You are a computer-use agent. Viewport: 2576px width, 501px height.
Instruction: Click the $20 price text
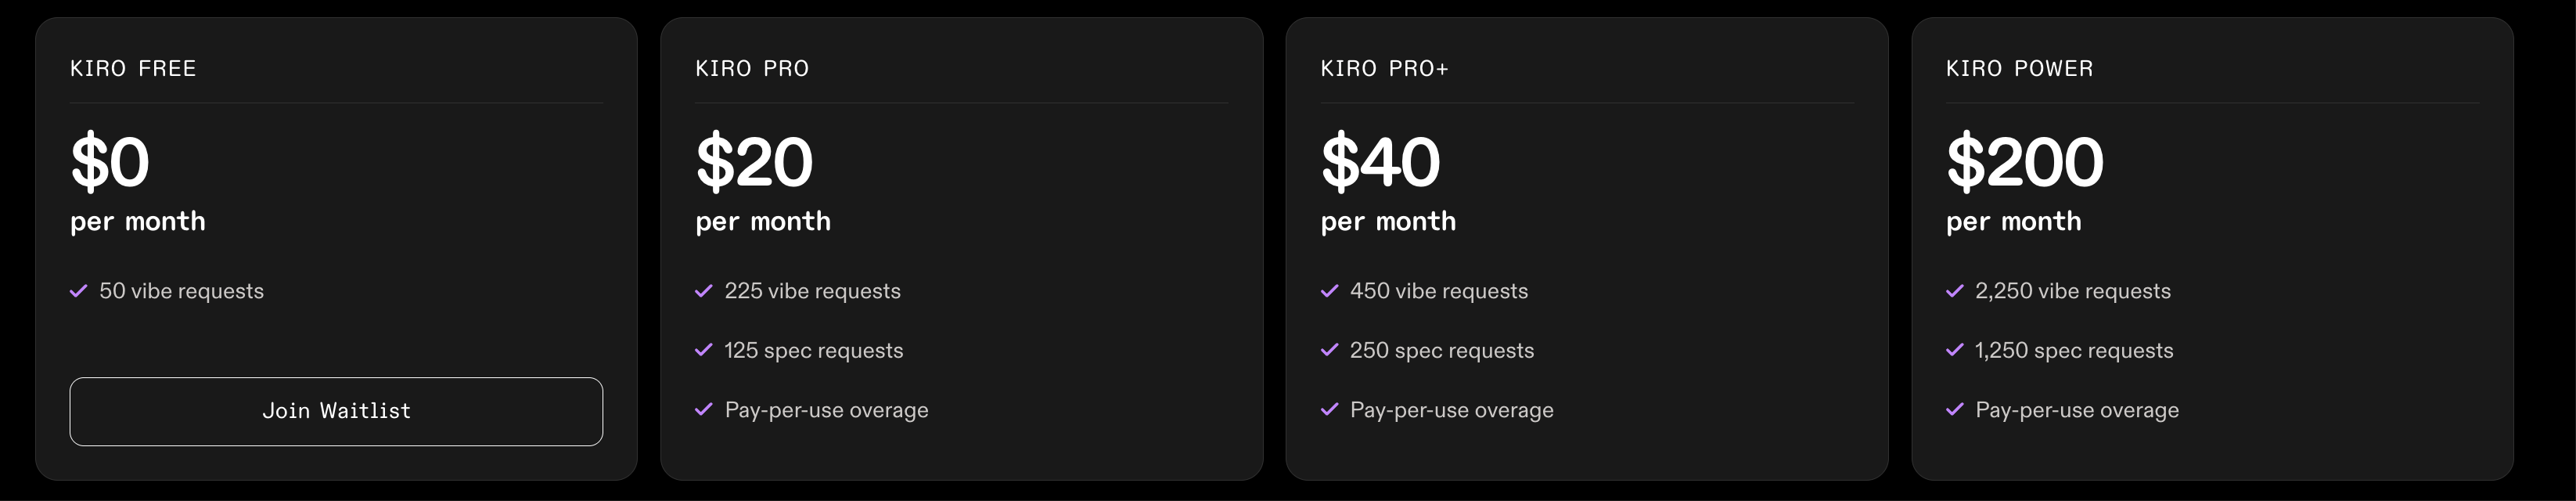tap(754, 162)
